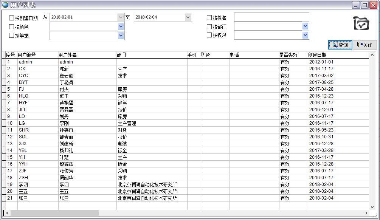
Task: Click the folder checkmark icon
Action: coord(361,23)
